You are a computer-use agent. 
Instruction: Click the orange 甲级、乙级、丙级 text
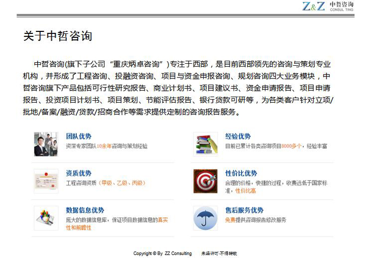[x=123, y=183]
